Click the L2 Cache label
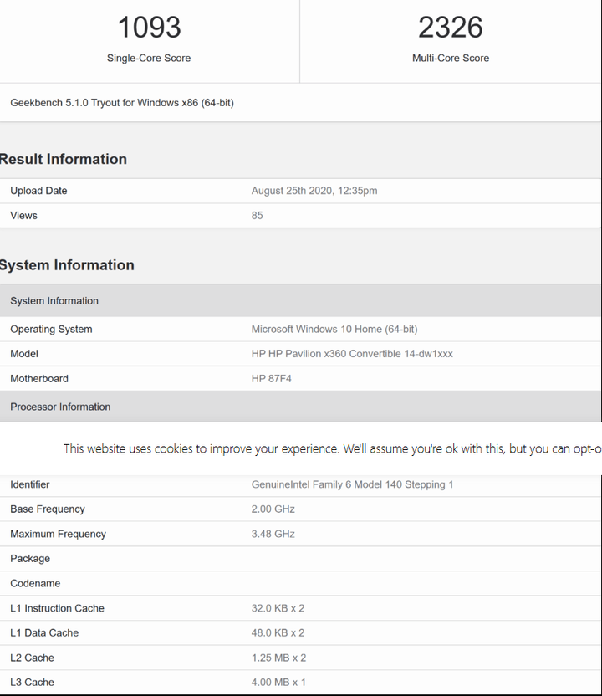This screenshot has height=696, width=602. [x=32, y=658]
